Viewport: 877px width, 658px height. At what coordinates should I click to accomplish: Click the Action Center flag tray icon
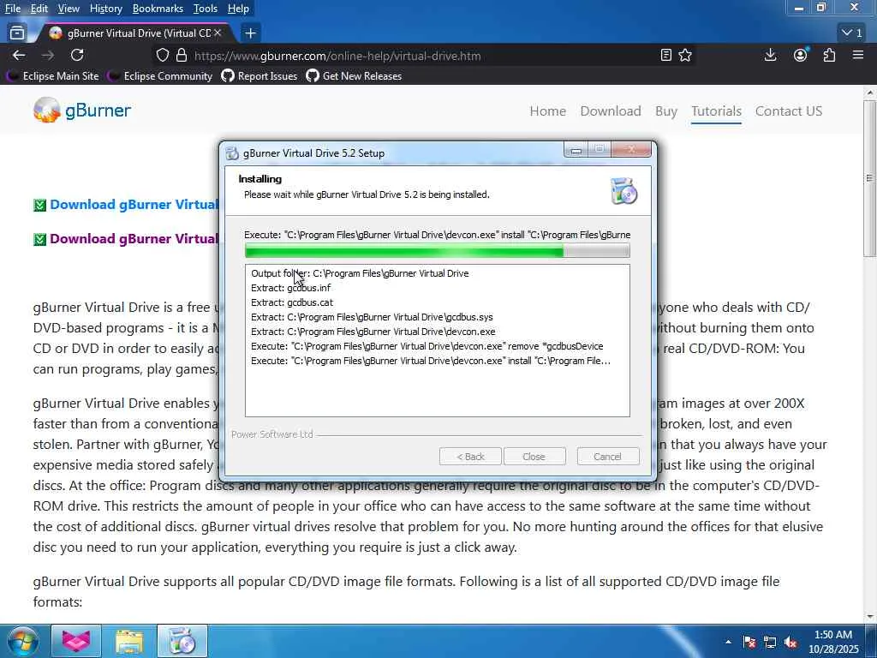[x=749, y=643]
